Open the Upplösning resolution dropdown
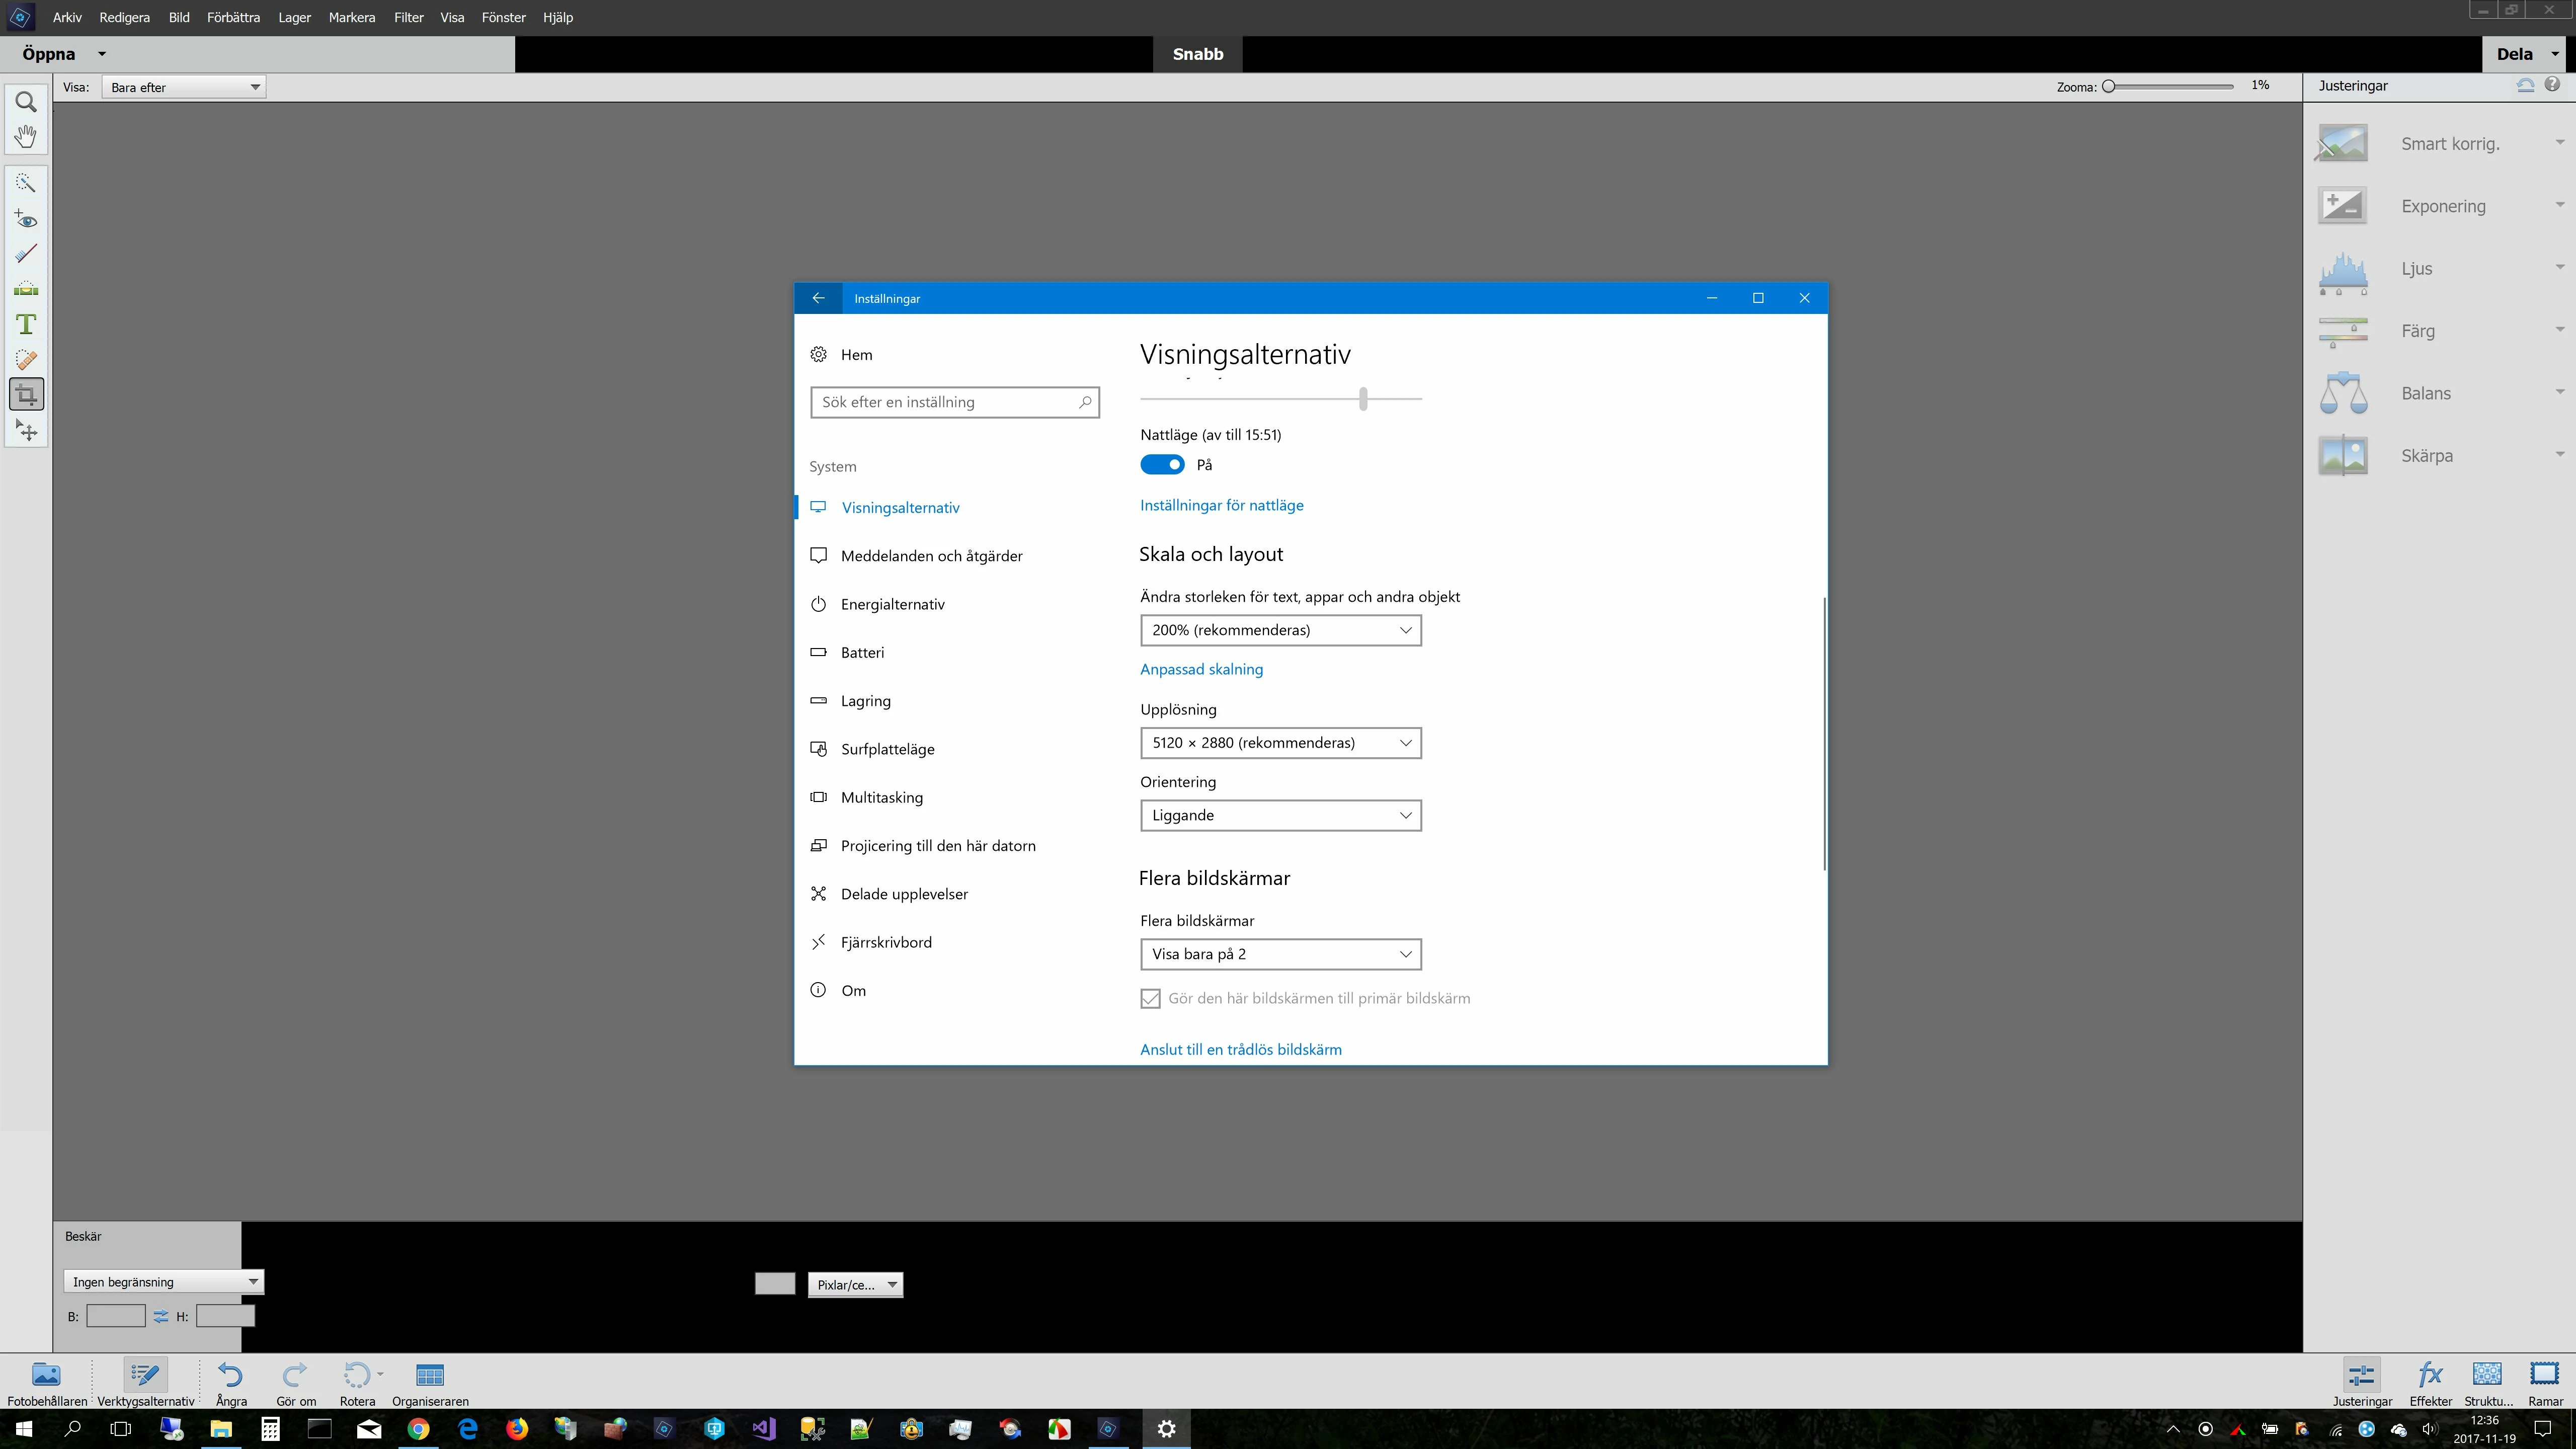Viewport: 2576px width, 1449px height. click(x=1280, y=743)
